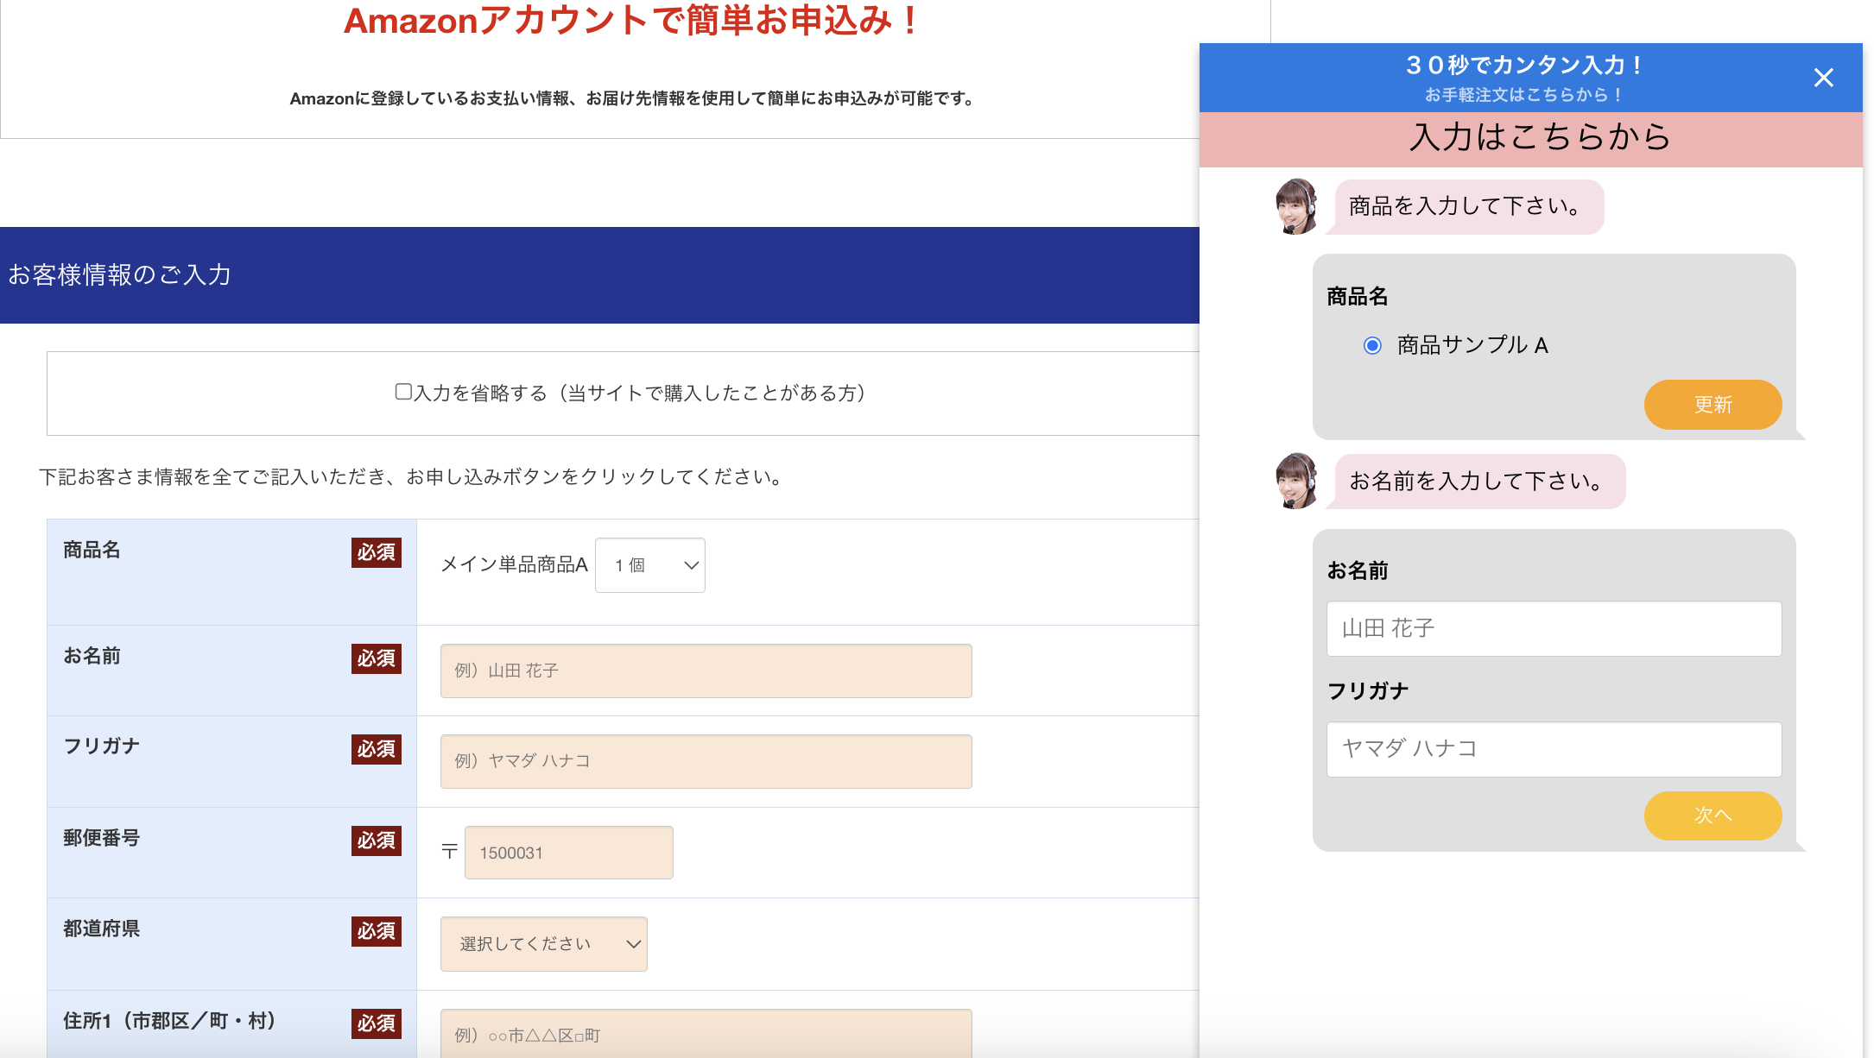This screenshot has width=1874, height=1058.
Task: Click the operator avatar beside the お名前を入力して下さい message
Action: (1296, 481)
